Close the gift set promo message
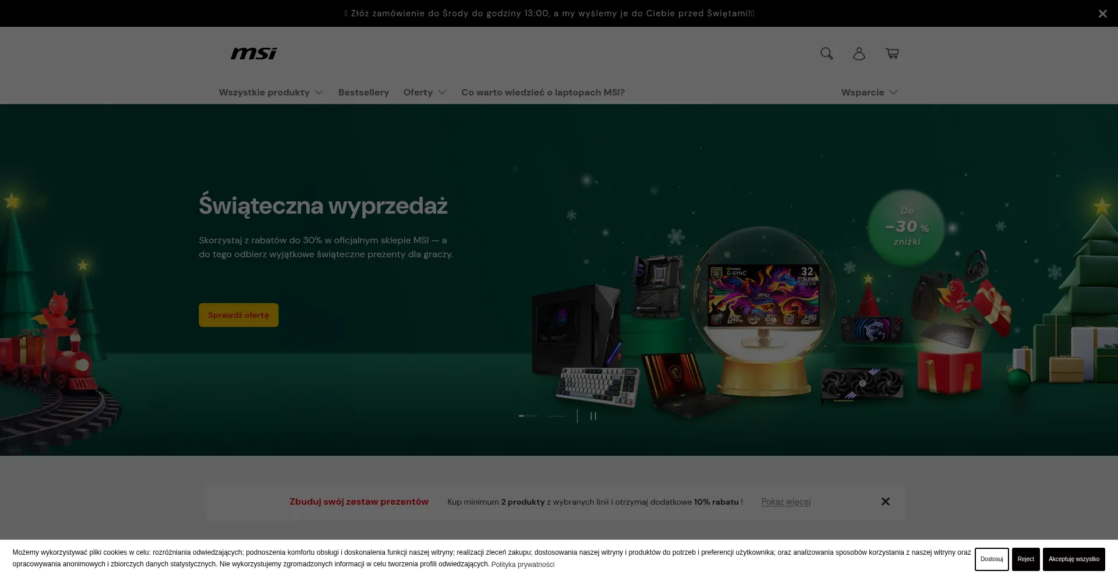 [886, 501]
